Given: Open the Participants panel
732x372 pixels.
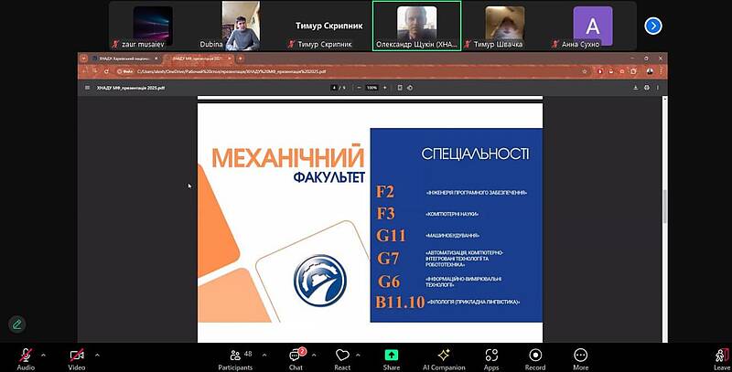Looking at the screenshot, I should tap(236, 360).
